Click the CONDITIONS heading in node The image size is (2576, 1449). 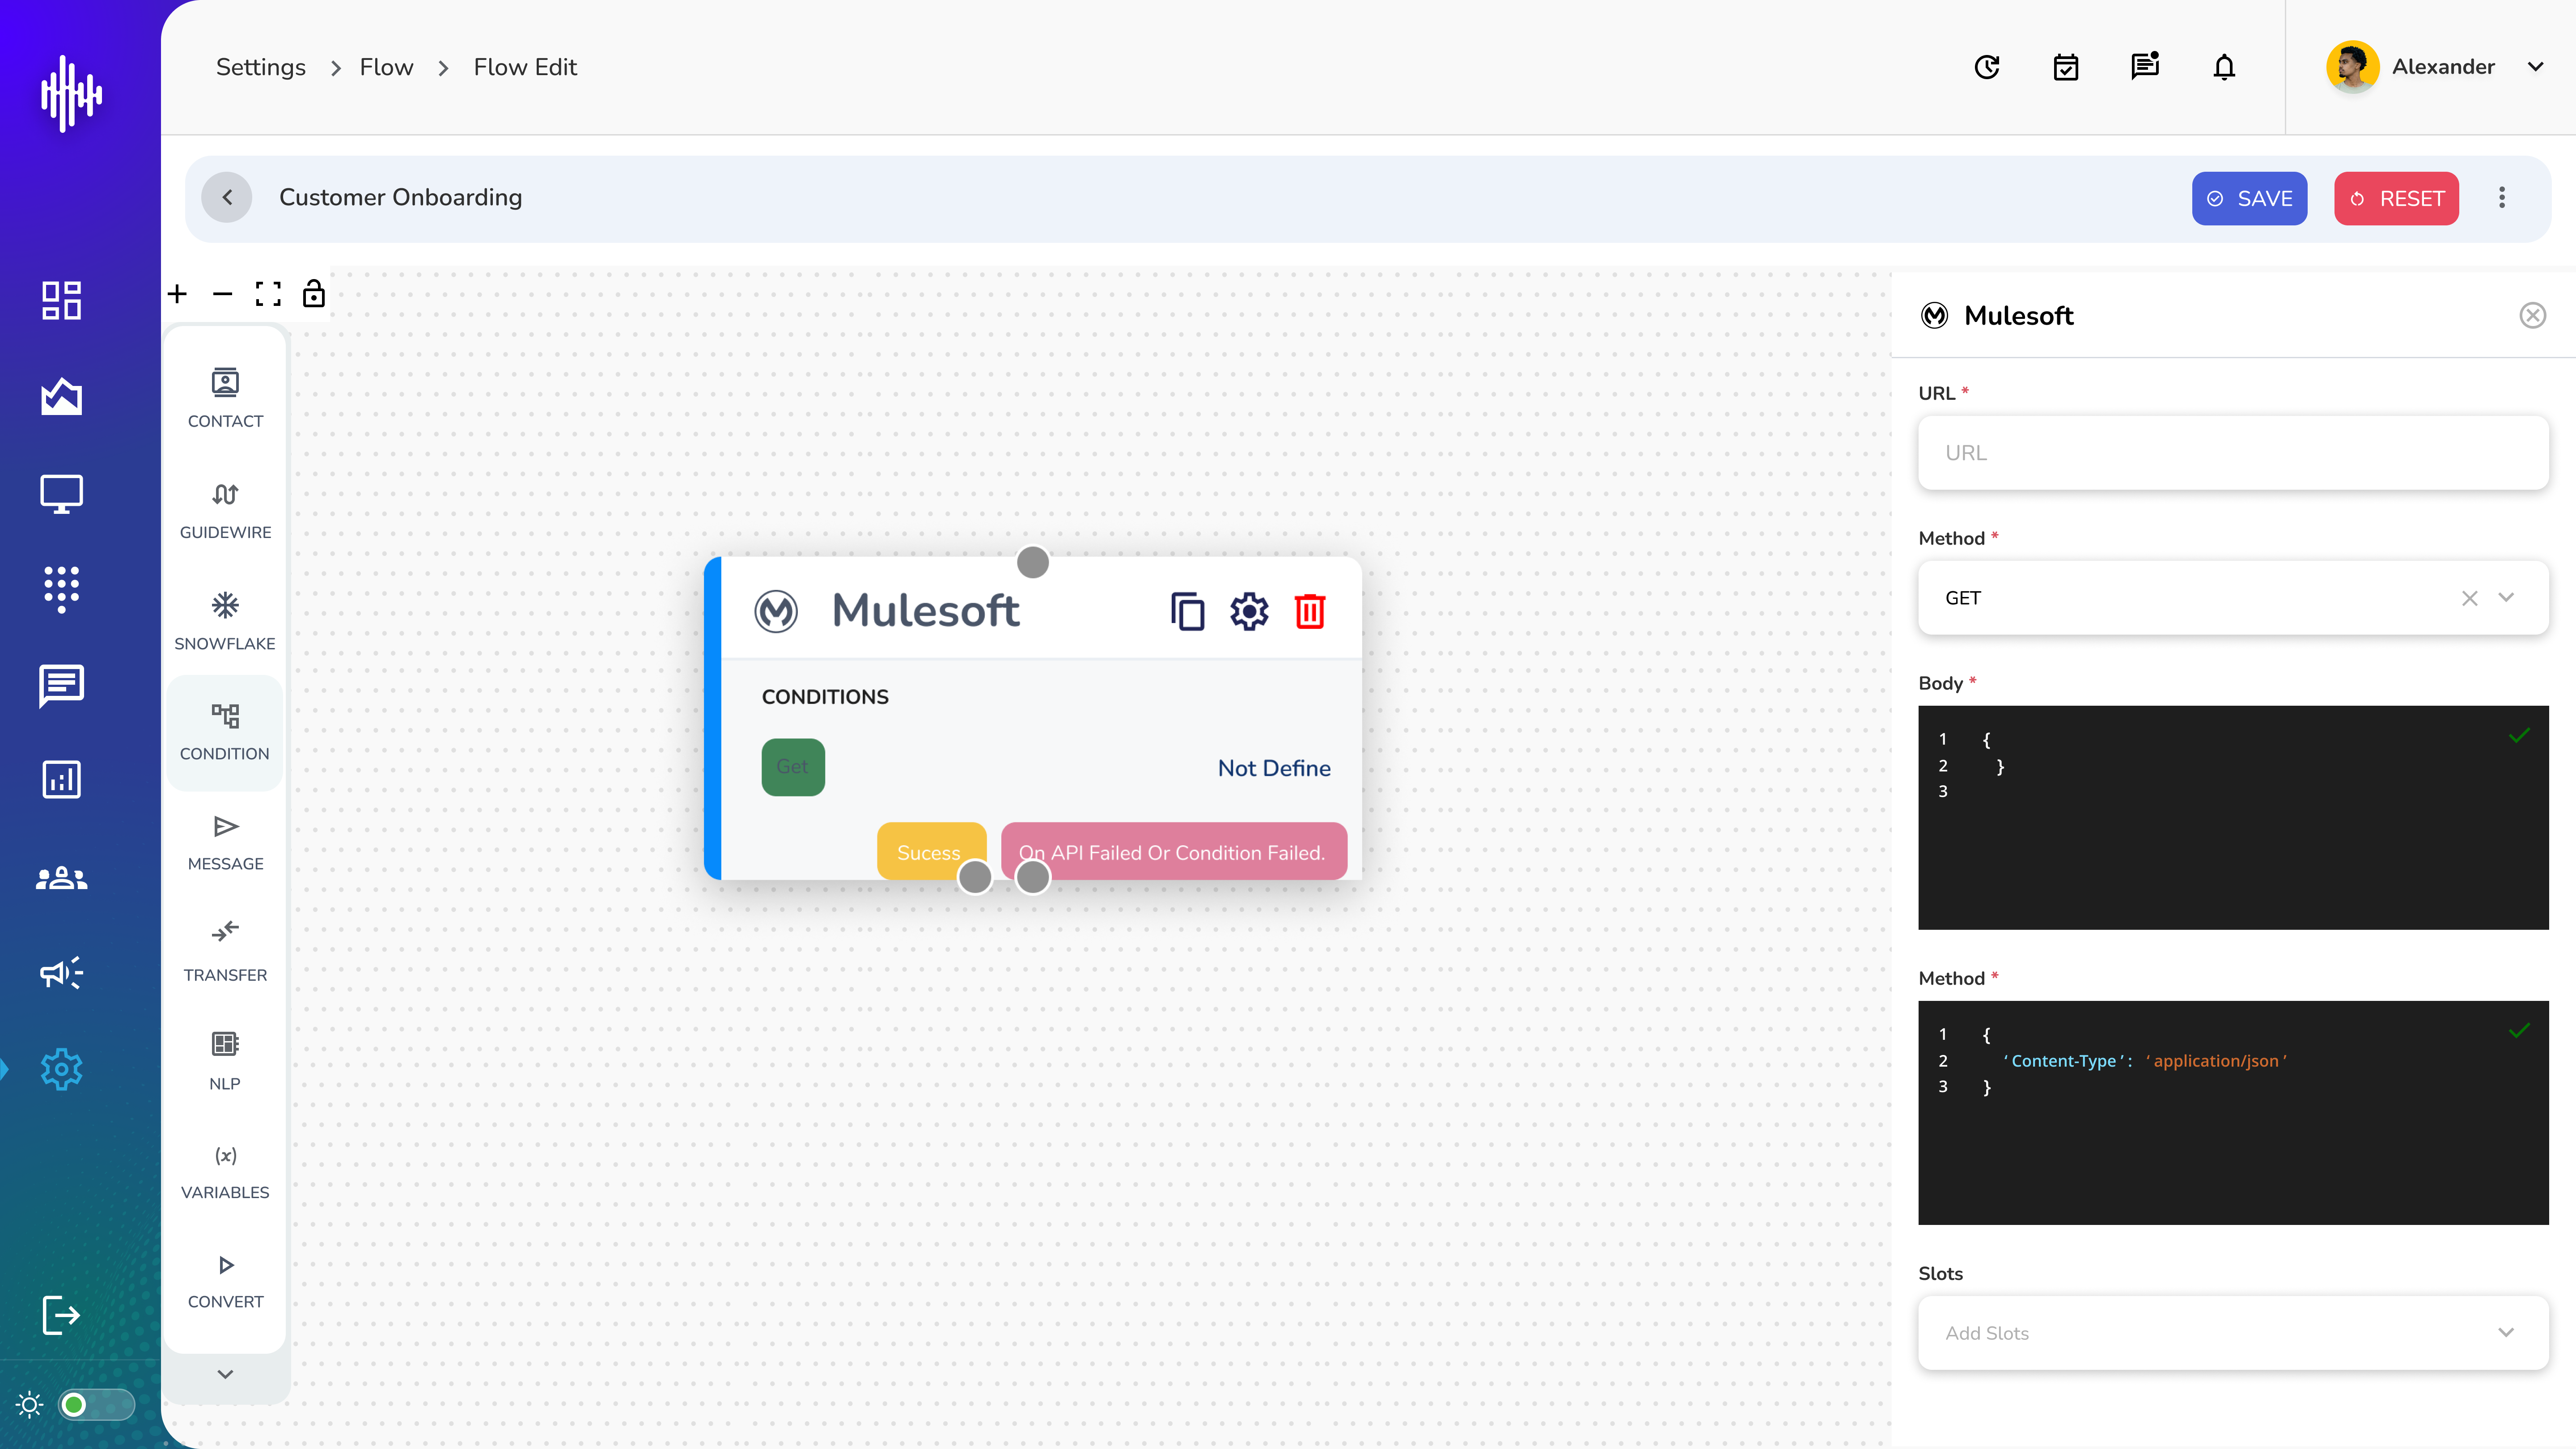click(x=825, y=697)
